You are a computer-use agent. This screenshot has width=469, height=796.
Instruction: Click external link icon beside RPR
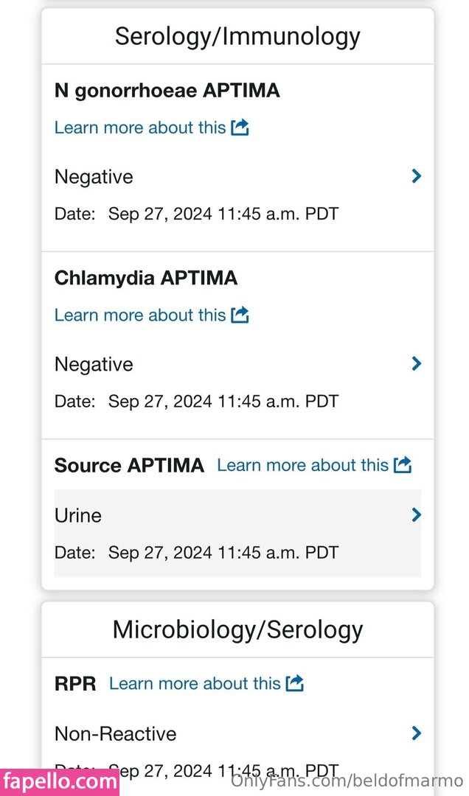point(295,683)
